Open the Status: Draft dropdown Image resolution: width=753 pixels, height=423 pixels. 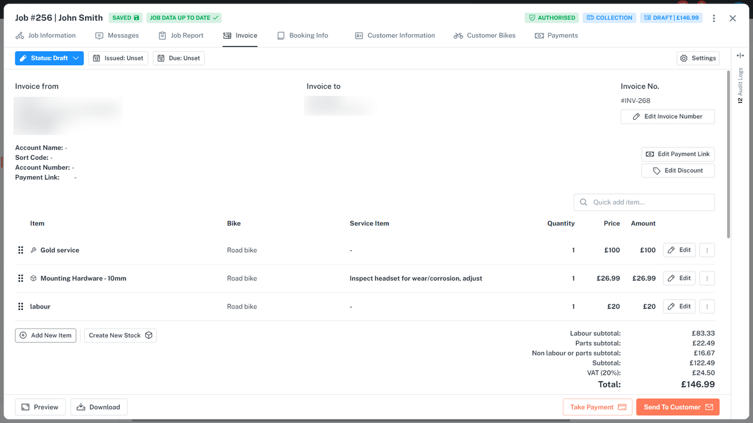(x=49, y=58)
